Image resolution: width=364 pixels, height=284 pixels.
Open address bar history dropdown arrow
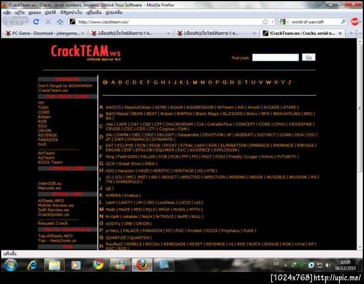click(x=272, y=22)
